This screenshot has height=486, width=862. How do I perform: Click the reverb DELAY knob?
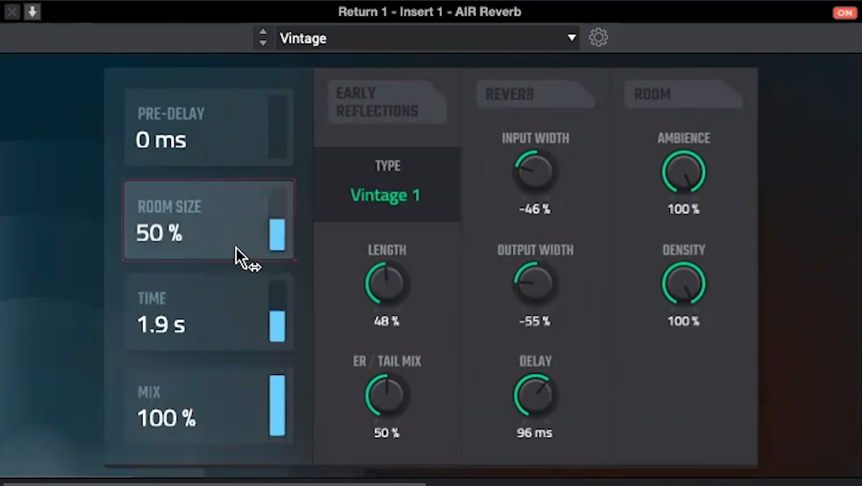pos(534,394)
